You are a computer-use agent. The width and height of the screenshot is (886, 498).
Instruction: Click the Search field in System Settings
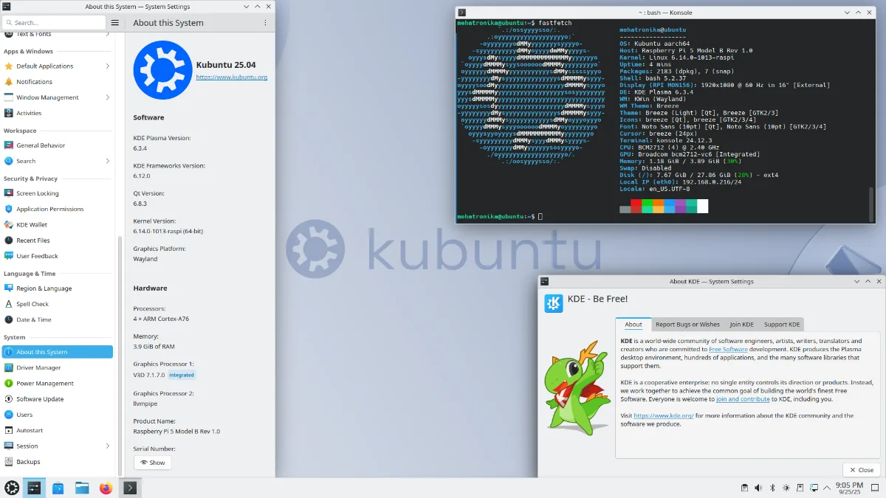click(54, 23)
